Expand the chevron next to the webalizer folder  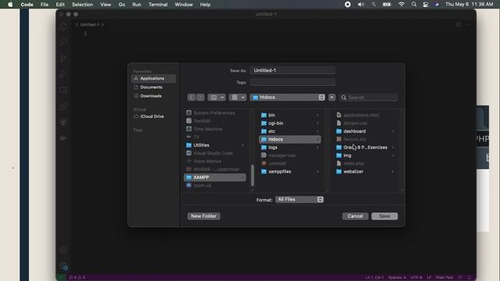392,172
